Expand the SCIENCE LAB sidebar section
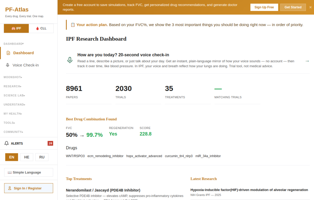This screenshot has width=314, height=200. click(14, 96)
